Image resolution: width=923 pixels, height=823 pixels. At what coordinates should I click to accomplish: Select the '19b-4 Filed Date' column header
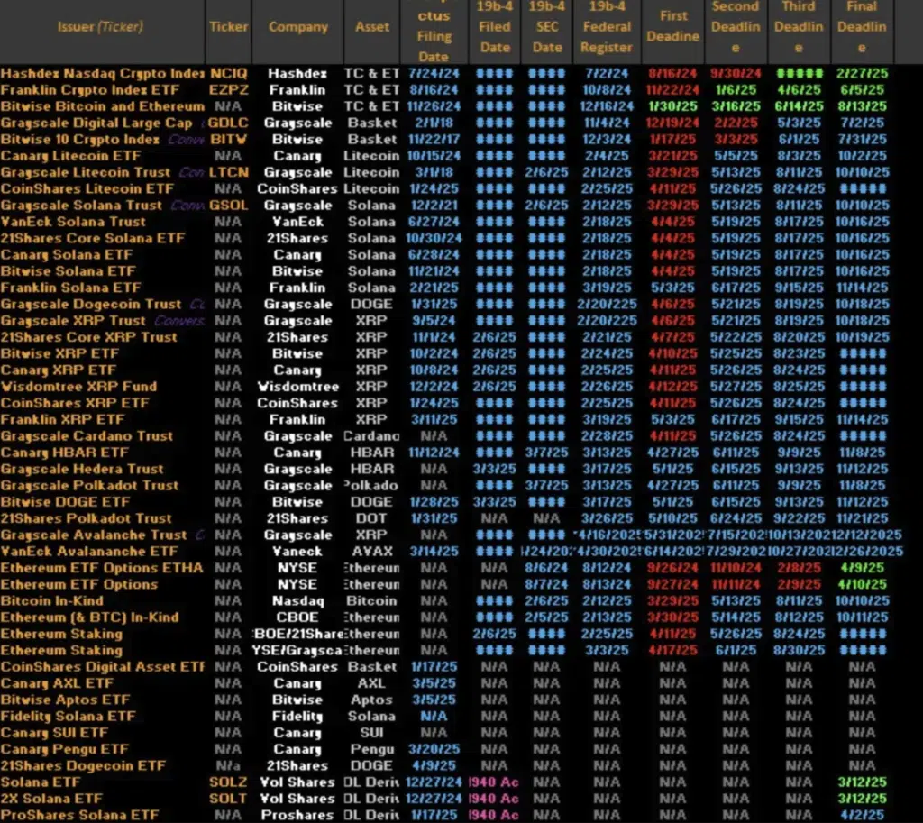495,26
